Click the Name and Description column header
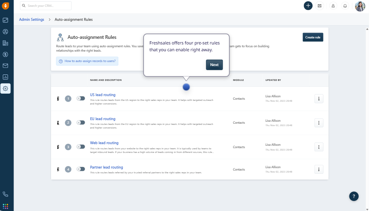The width and height of the screenshot is (371, 211). pos(106,80)
